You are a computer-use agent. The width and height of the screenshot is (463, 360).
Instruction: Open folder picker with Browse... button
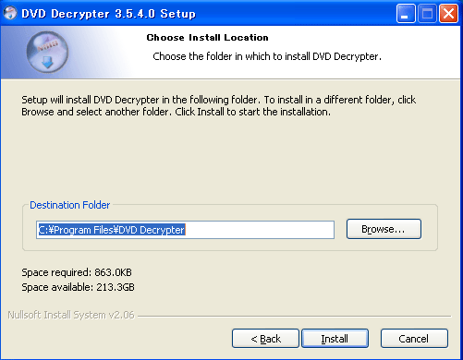[384, 229]
